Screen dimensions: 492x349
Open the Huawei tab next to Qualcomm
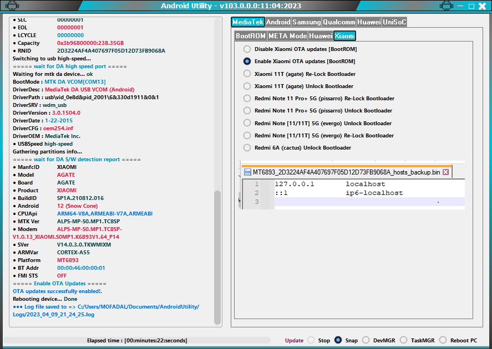pos(369,22)
